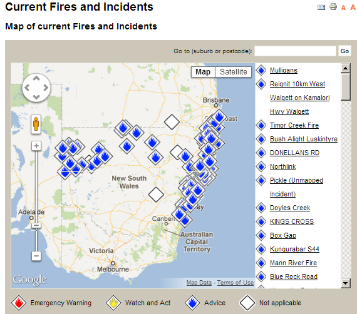Open the Northlink incident link
This screenshot has width=357, height=314.
pyautogui.click(x=282, y=166)
